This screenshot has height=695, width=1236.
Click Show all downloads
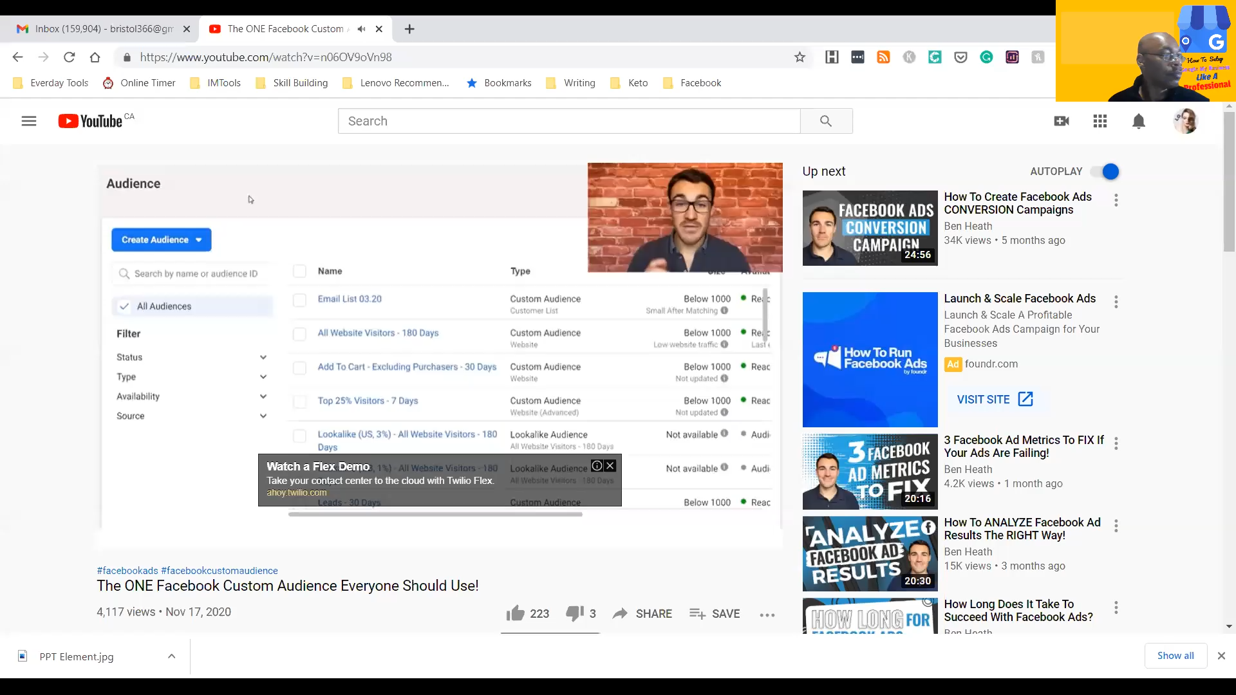(x=1175, y=656)
